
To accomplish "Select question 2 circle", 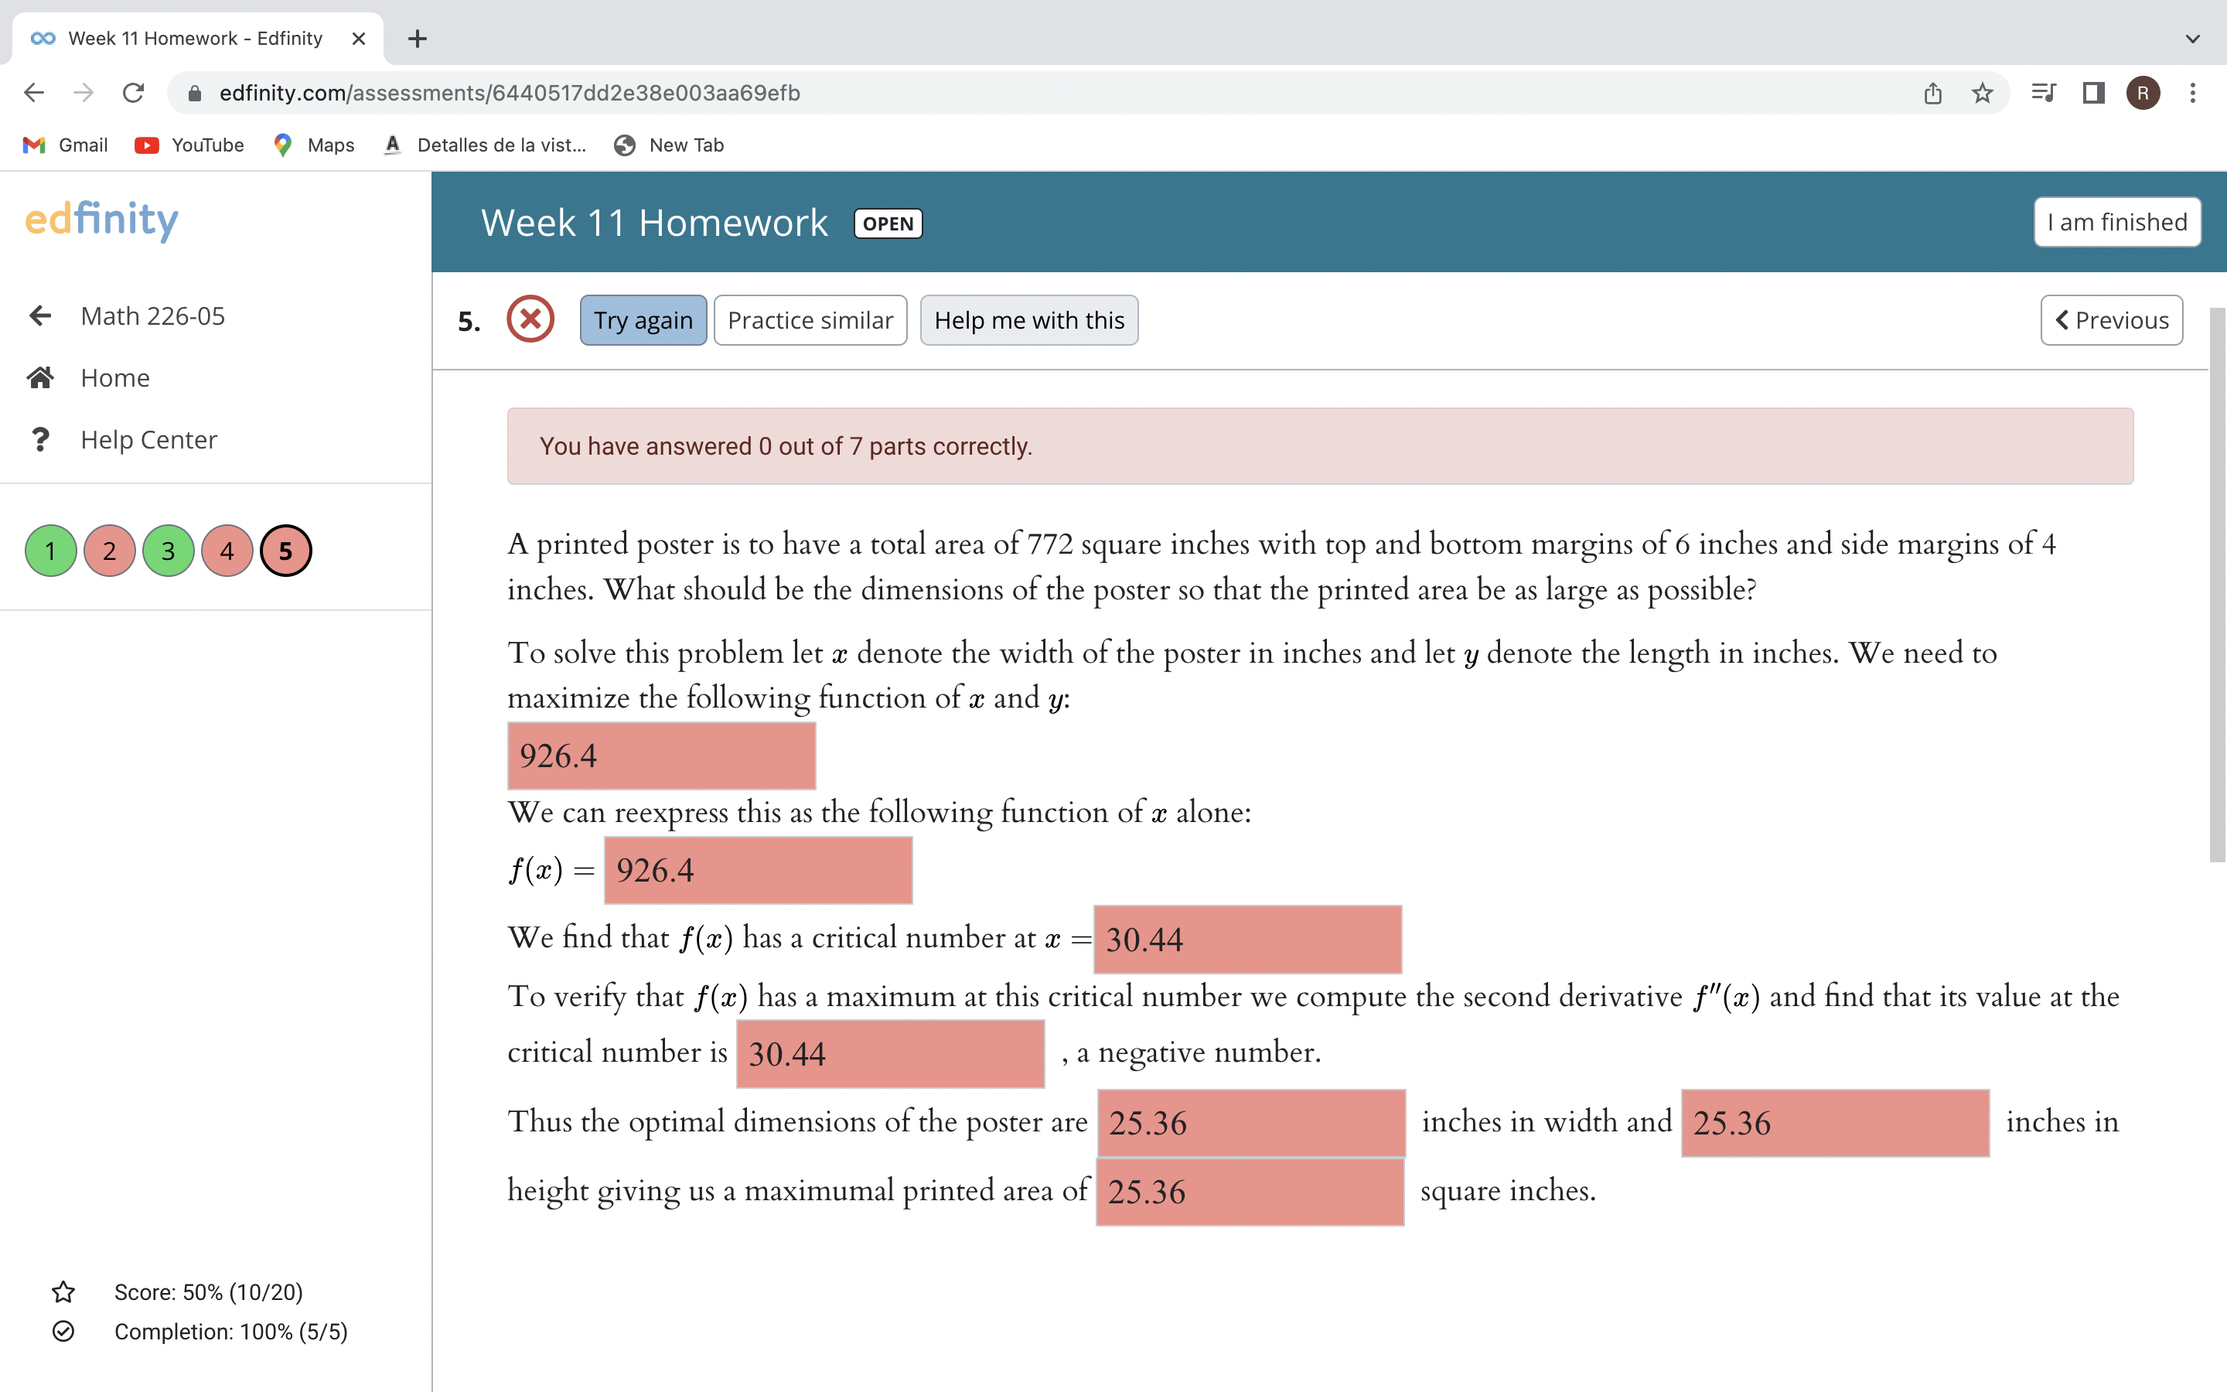I will [x=110, y=551].
